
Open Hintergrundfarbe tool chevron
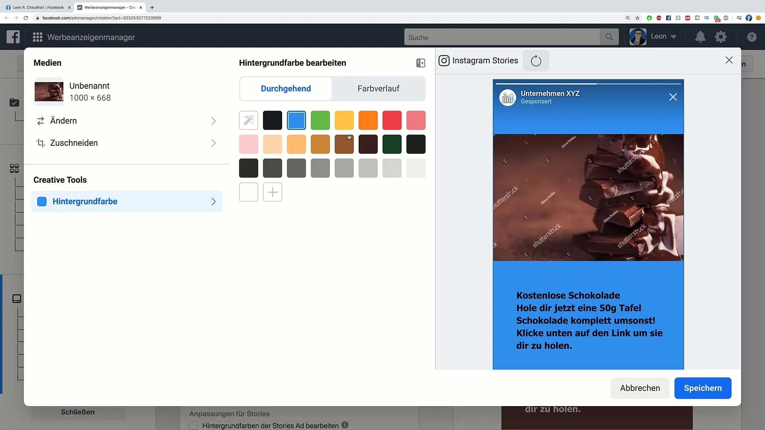point(214,201)
